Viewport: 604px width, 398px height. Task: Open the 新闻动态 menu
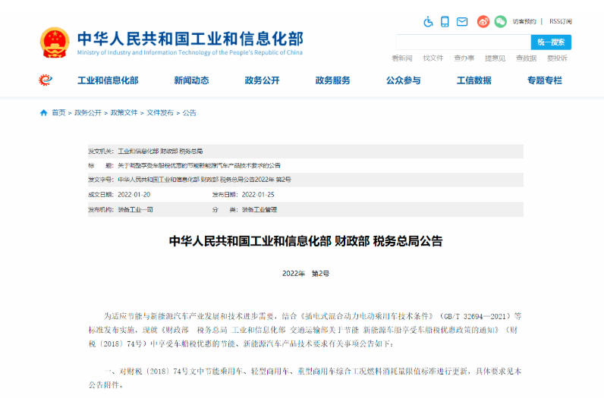(x=191, y=80)
